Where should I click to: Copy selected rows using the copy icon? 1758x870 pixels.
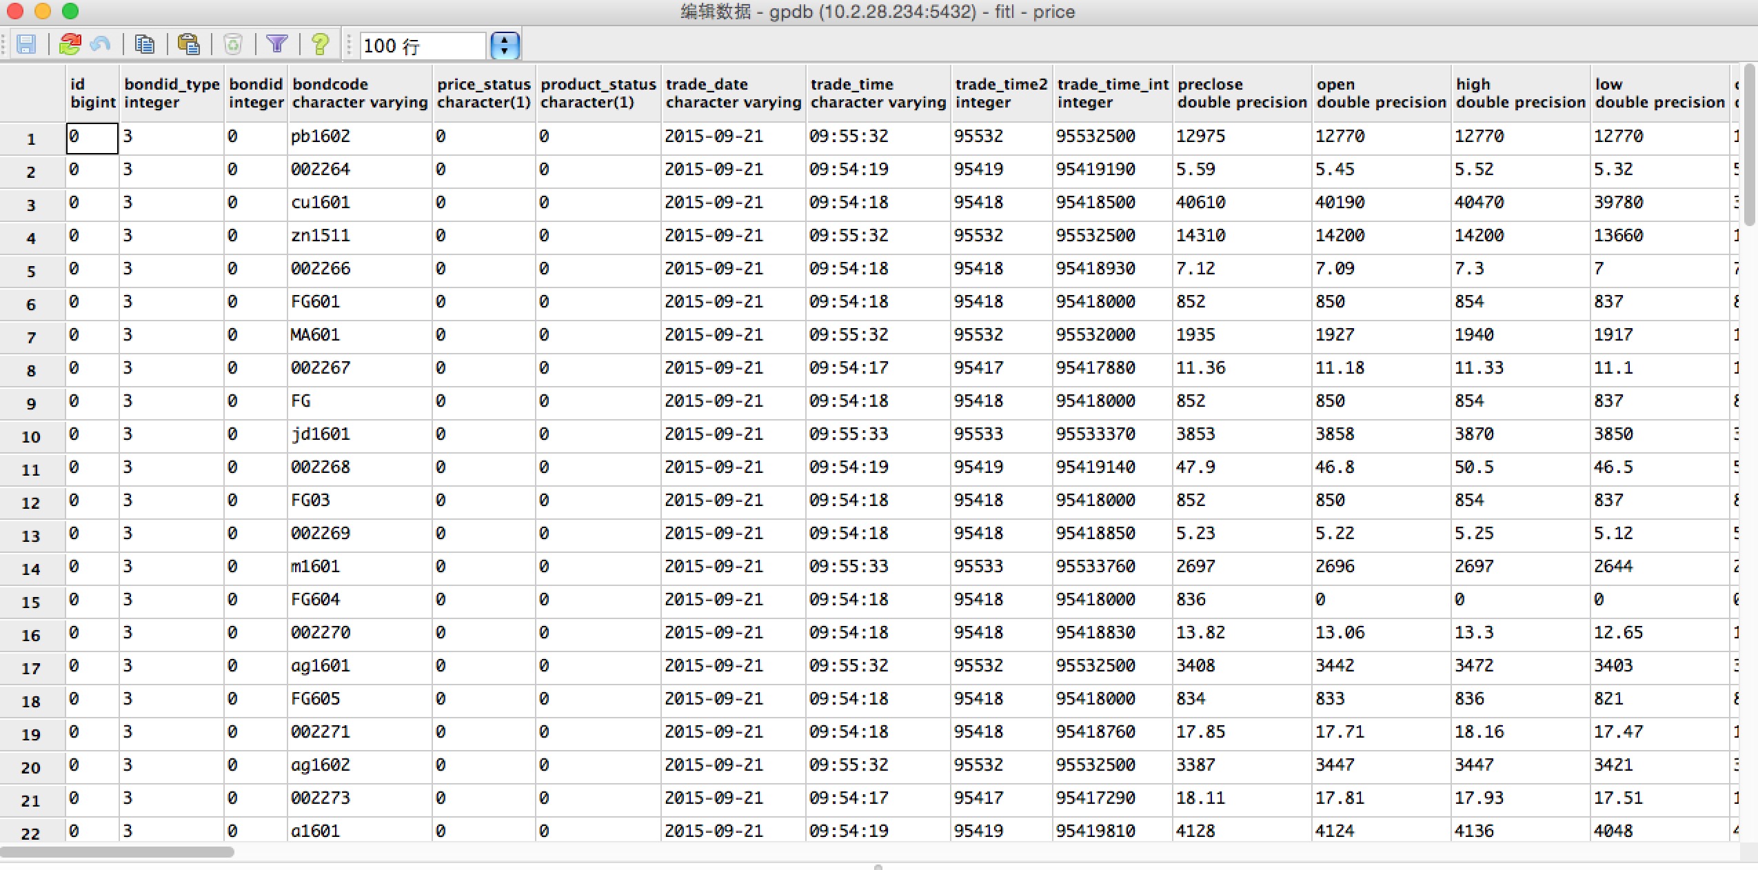[145, 45]
